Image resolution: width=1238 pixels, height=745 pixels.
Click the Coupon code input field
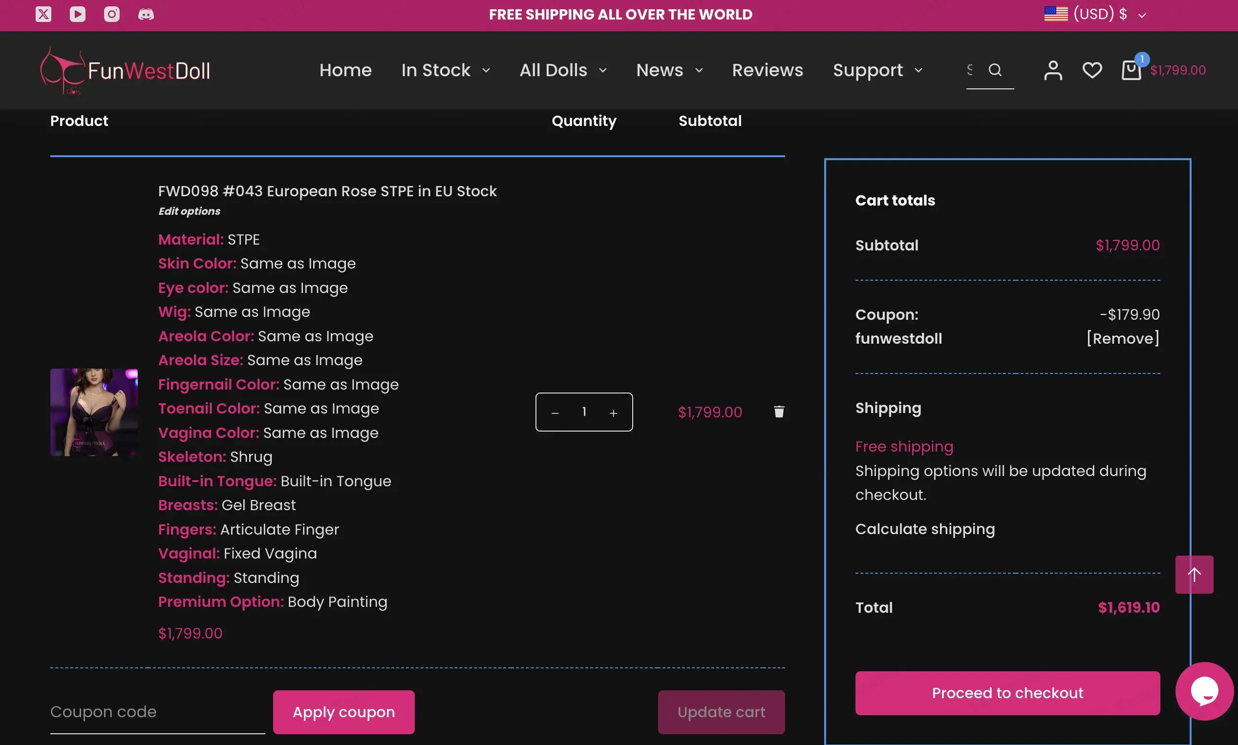point(158,712)
